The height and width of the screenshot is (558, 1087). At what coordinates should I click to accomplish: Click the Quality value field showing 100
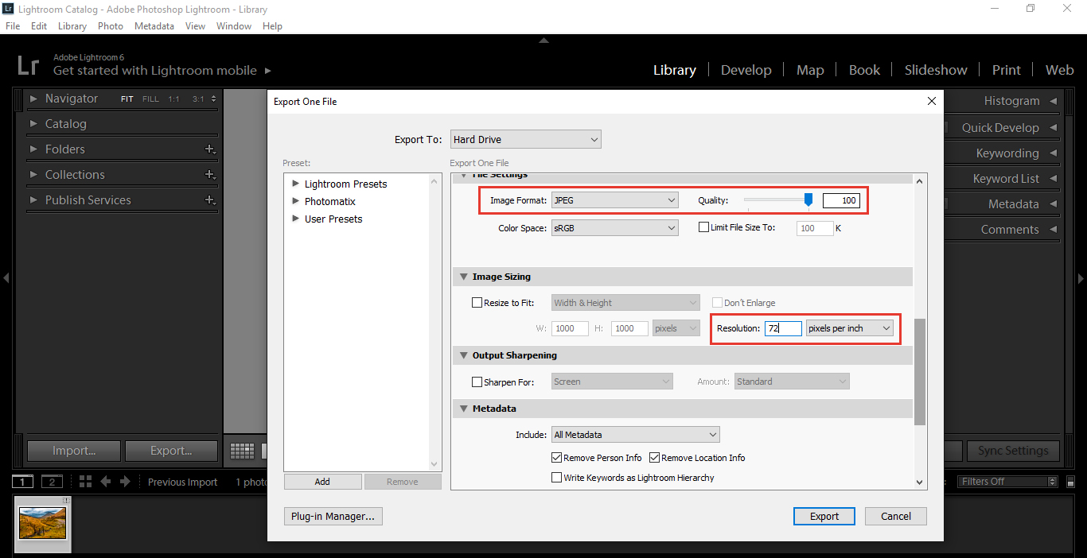click(x=842, y=200)
